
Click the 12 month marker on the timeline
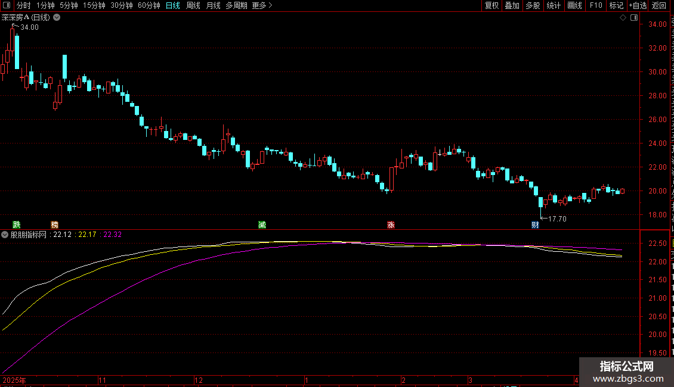tap(198, 380)
